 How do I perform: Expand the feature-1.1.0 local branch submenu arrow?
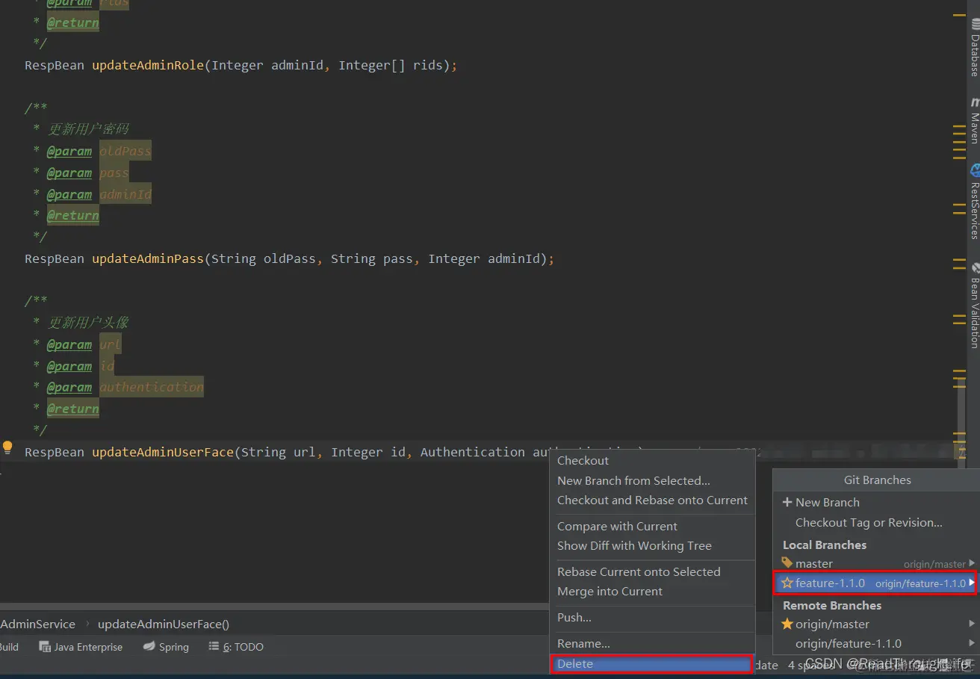[x=972, y=583]
